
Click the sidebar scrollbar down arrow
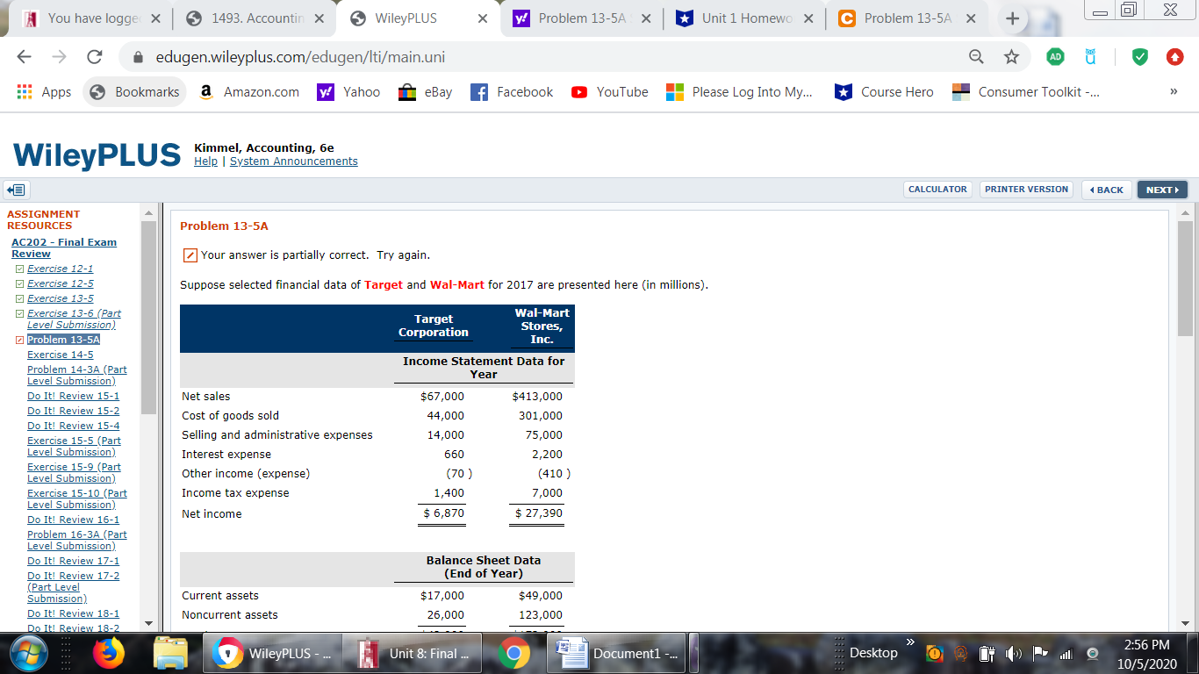(x=148, y=623)
